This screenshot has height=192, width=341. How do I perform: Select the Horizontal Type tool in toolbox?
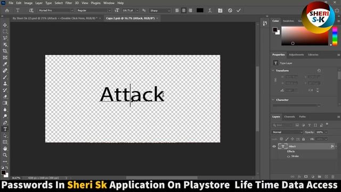pyautogui.click(x=5, y=129)
